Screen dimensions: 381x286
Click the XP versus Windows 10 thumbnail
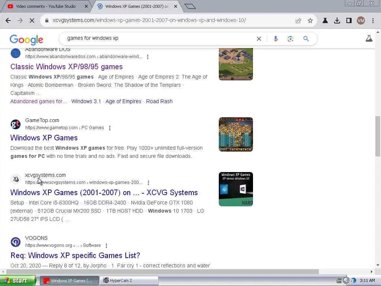[x=236, y=189]
